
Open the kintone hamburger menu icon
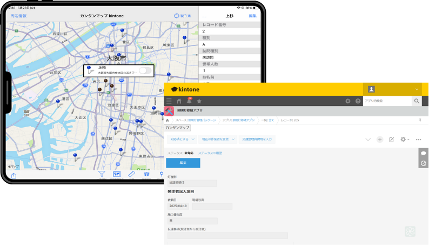(169, 101)
